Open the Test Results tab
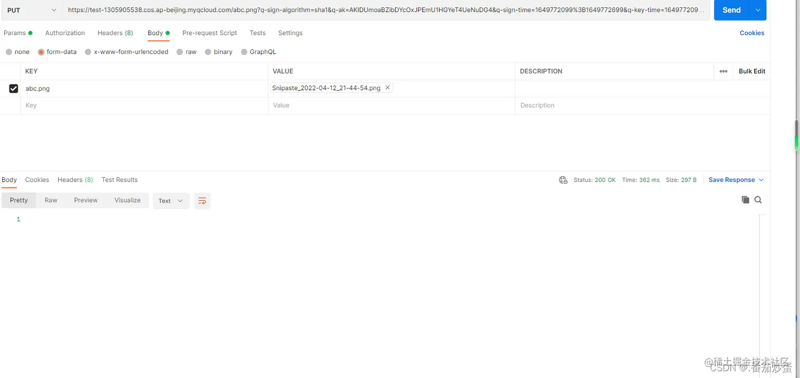 coord(120,180)
